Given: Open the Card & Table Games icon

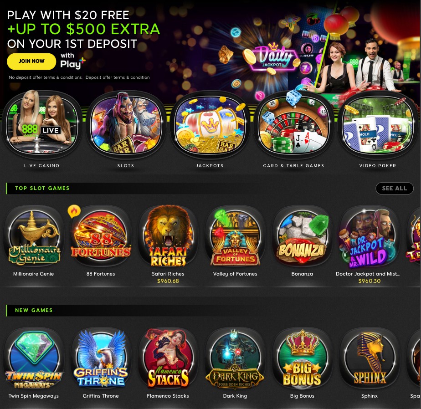Looking at the screenshot, I should pyautogui.click(x=294, y=125).
